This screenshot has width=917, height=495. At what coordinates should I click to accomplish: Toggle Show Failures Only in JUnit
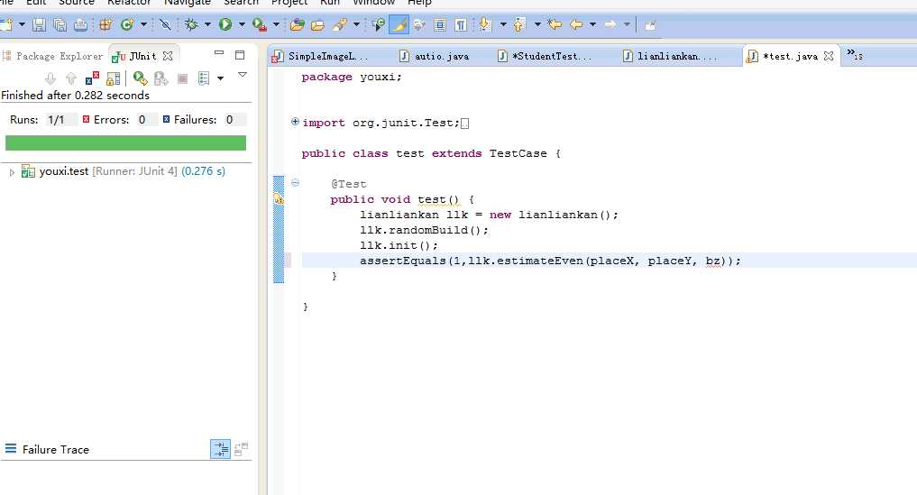click(92, 78)
